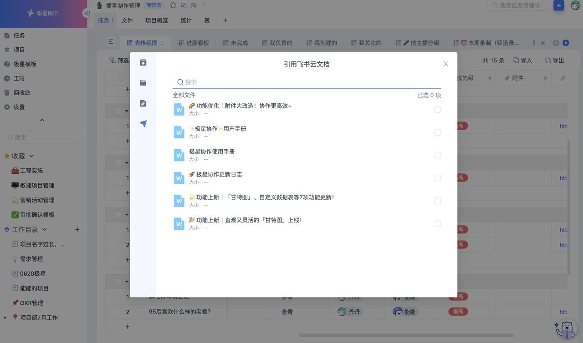Open more options beside project title

pyautogui.click(x=203, y=5)
